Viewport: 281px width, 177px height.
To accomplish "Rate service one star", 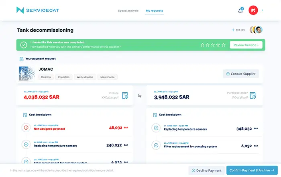I will (x=202, y=45).
